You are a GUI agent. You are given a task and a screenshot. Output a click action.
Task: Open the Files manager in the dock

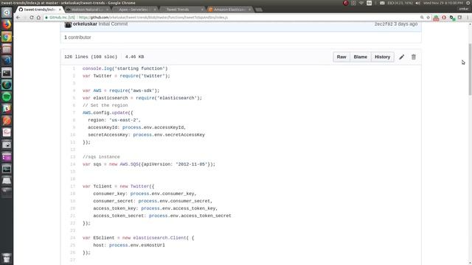coord(7,49)
